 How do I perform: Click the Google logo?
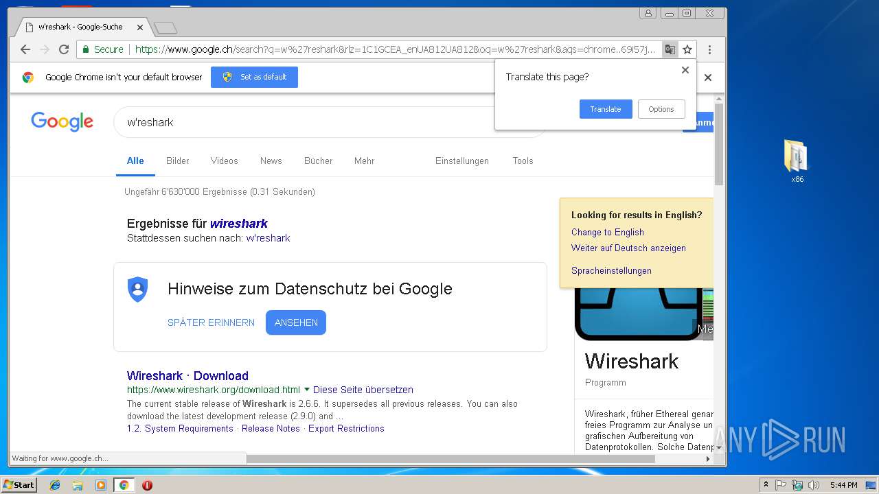pos(62,122)
